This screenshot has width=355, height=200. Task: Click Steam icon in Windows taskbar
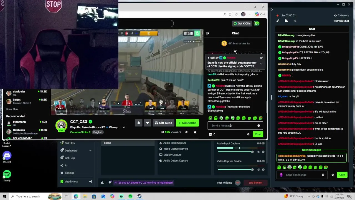pyautogui.click(x=139, y=196)
